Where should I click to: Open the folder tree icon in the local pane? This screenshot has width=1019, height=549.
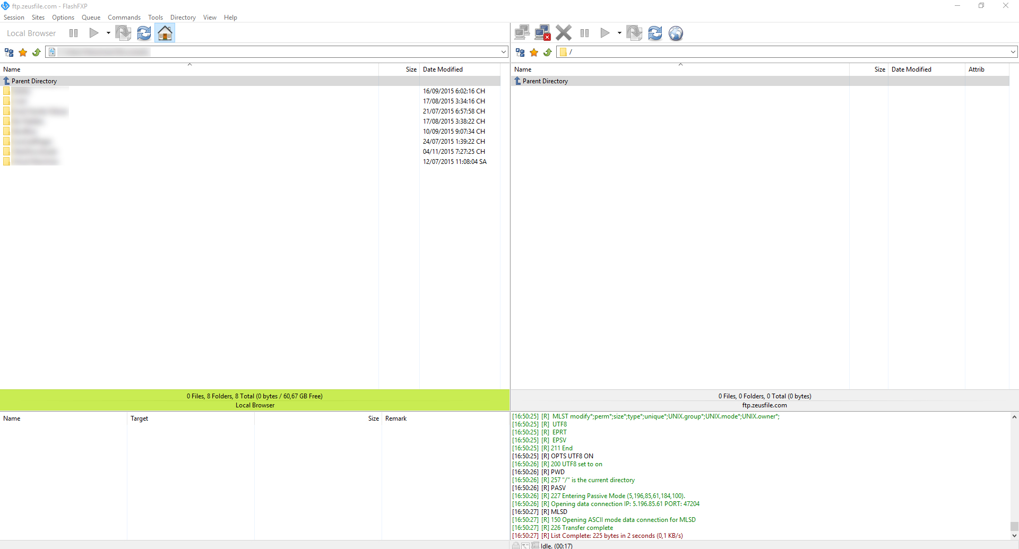click(9, 52)
